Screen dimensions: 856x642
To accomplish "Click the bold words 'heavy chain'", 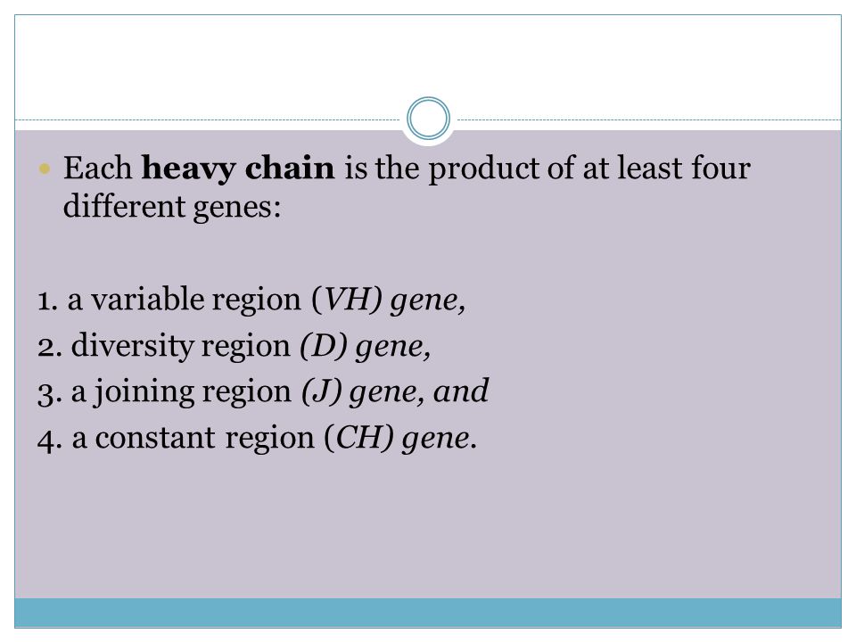I will coord(238,168).
